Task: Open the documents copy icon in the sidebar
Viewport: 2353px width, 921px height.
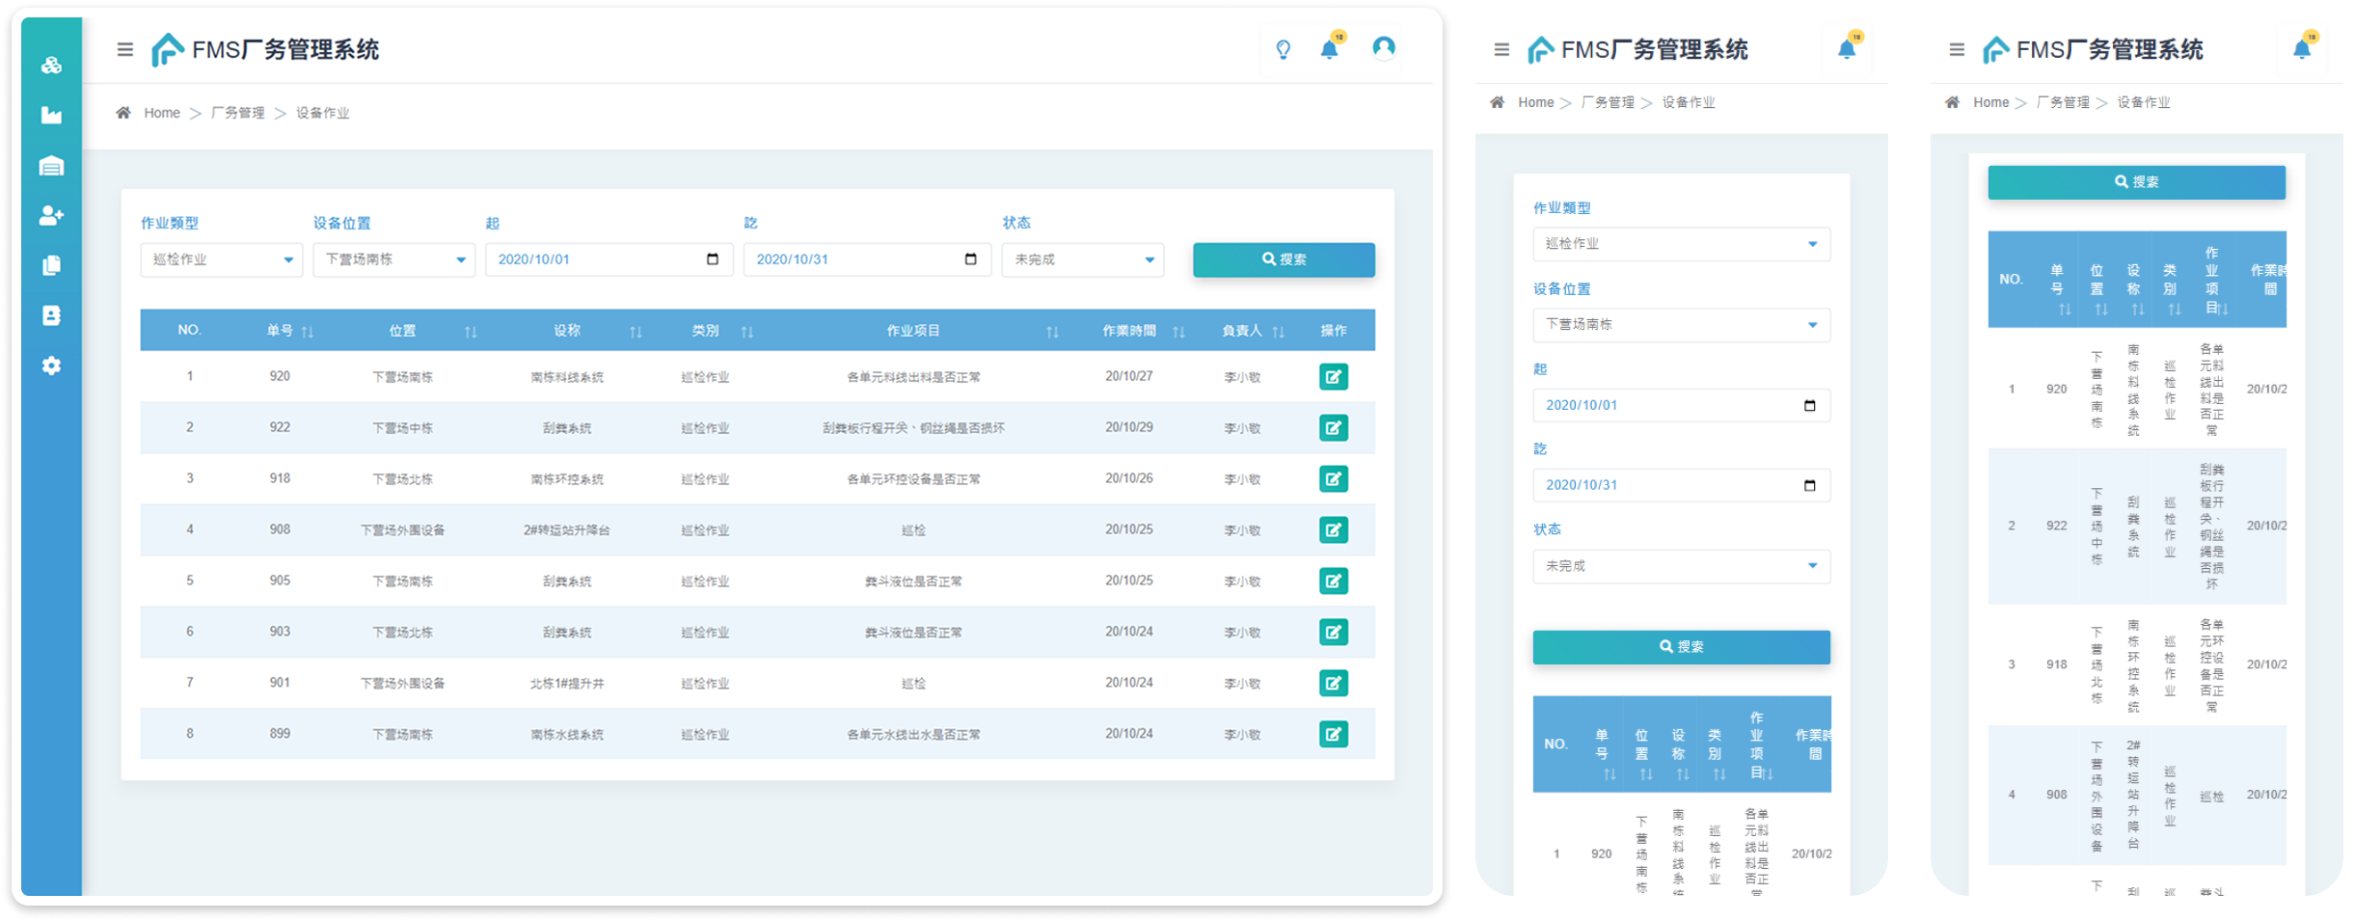Action: (x=51, y=265)
